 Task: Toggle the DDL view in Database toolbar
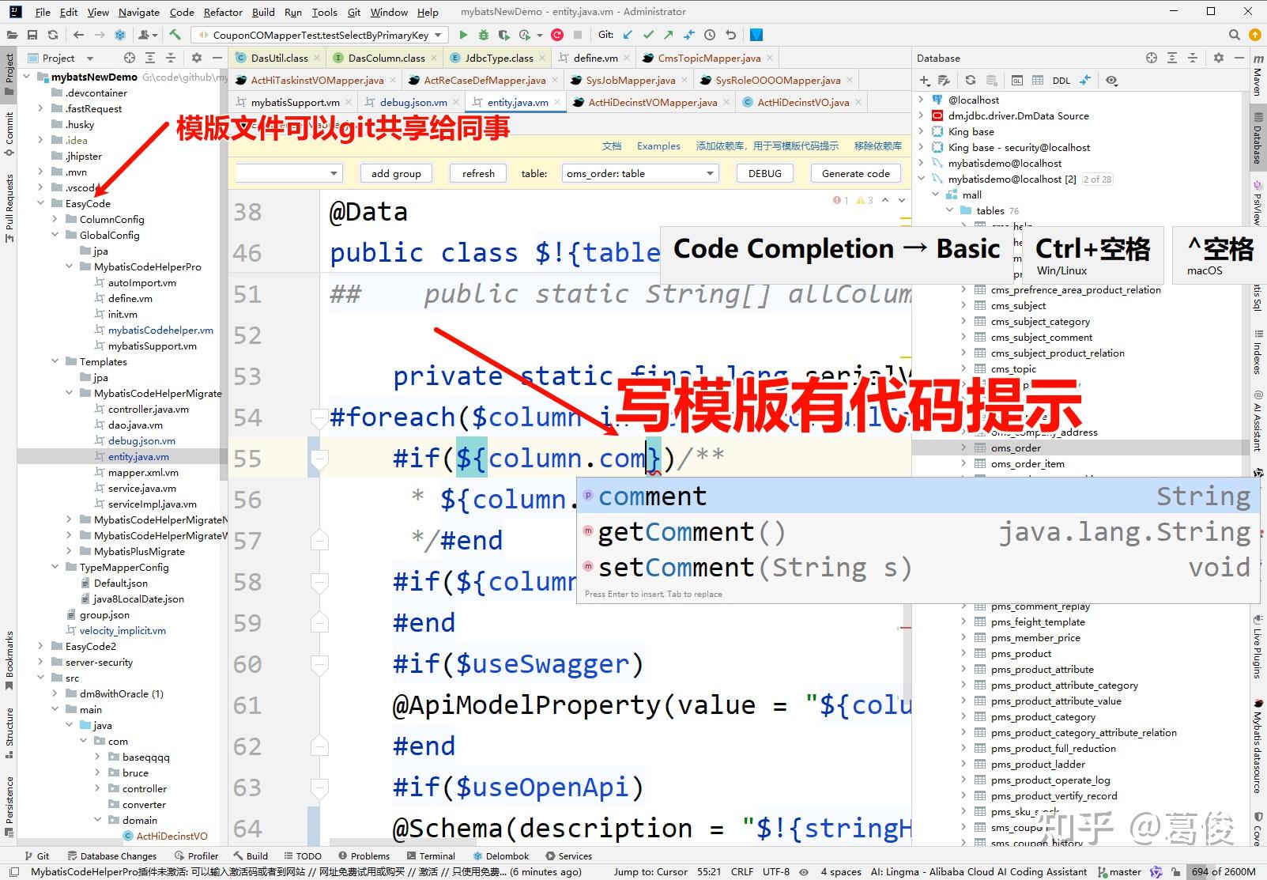pos(1060,80)
